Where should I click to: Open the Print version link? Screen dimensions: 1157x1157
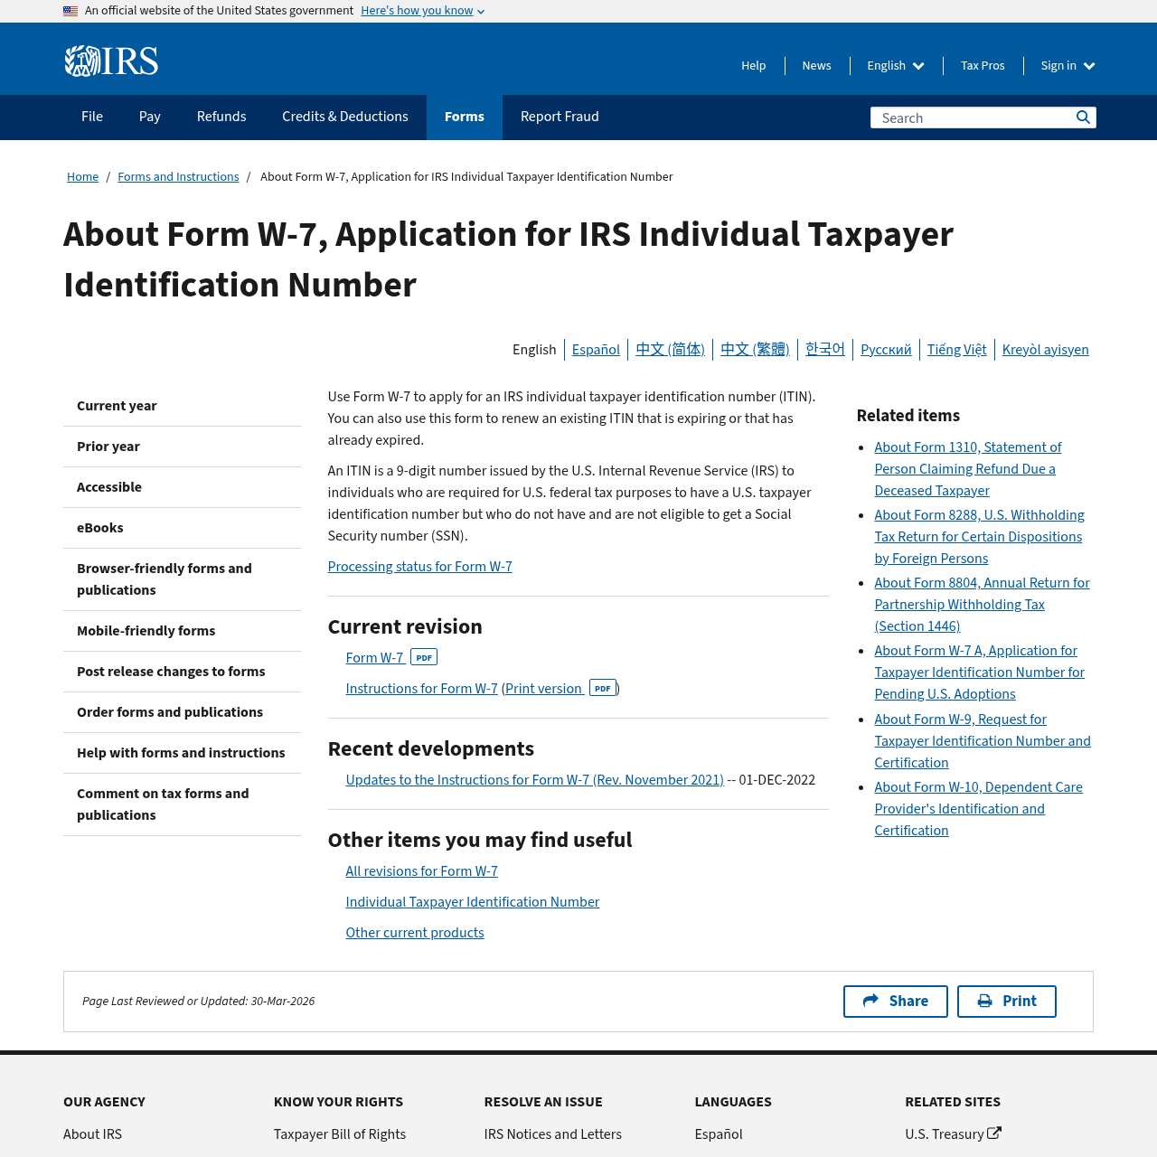pos(543,689)
